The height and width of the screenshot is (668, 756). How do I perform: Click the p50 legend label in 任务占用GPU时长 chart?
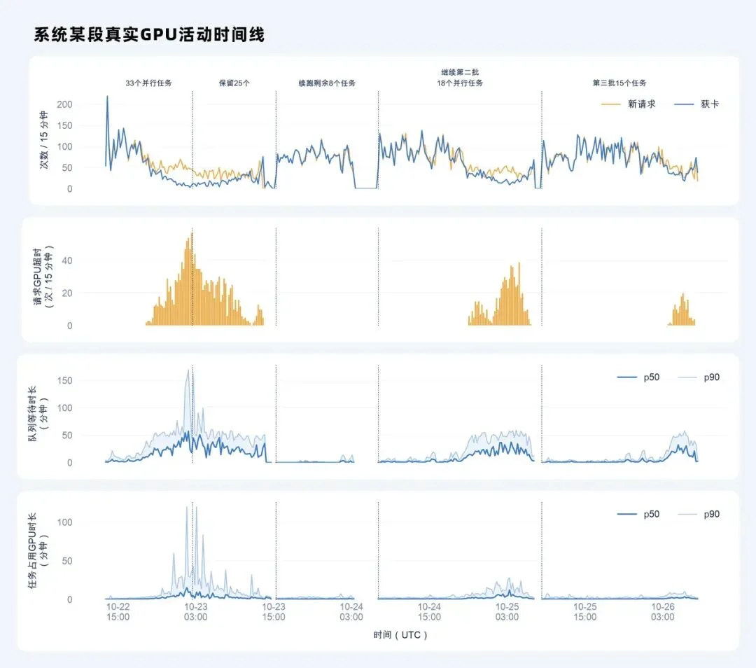coord(652,514)
